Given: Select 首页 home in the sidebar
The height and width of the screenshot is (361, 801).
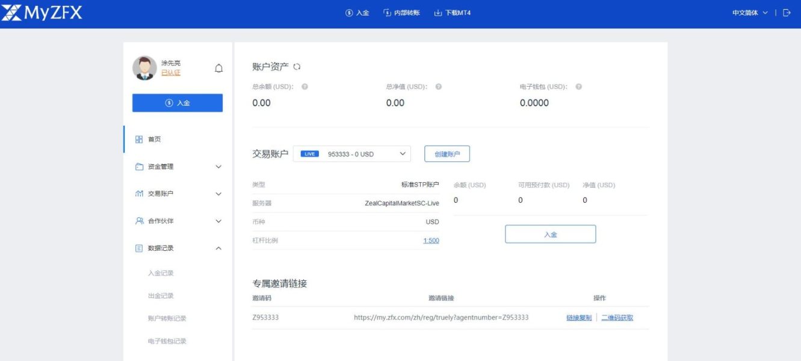Looking at the screenshot, I should tap(178, 139).
